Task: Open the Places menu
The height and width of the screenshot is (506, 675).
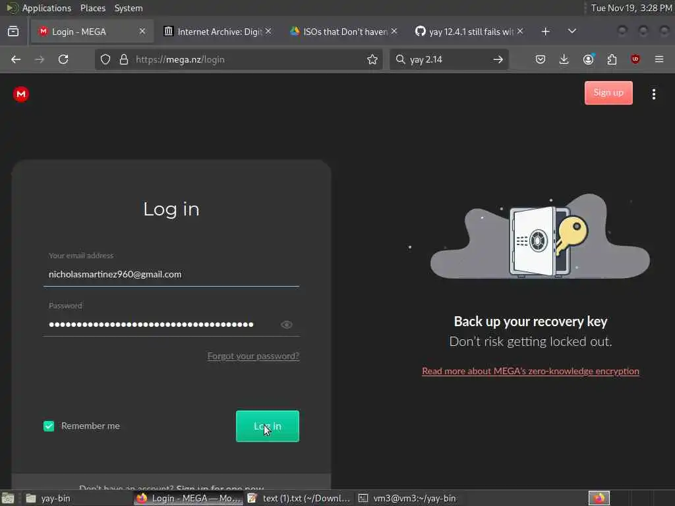Action: tap(92, 8)
